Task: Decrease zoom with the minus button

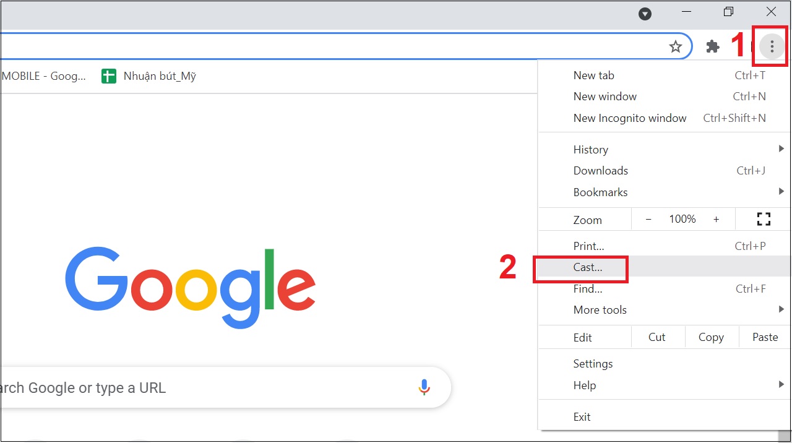Action: [648, 219]
